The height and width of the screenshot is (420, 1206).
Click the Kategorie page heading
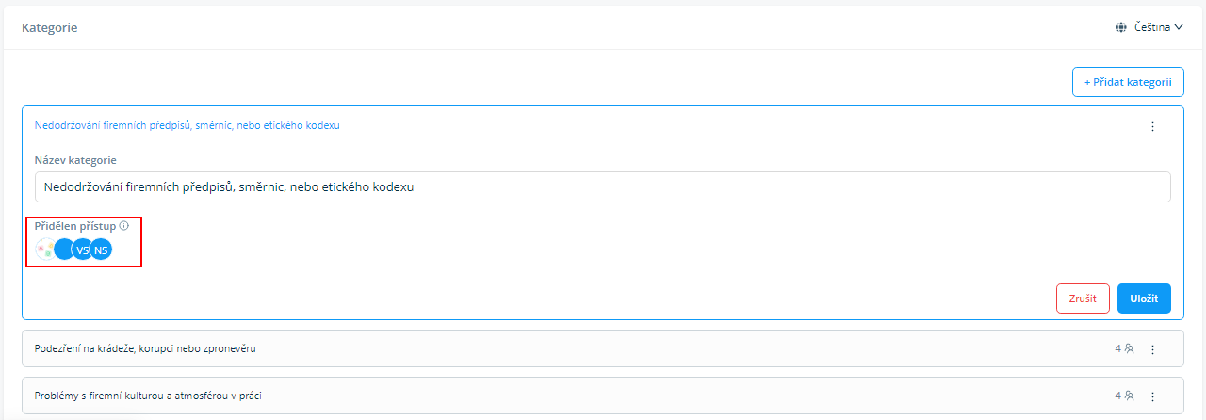(x=50, y=28)
